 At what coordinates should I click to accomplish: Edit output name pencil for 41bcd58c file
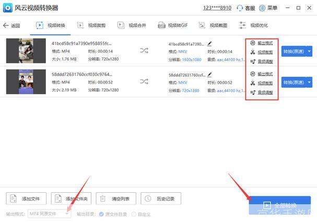coord(209,44)
